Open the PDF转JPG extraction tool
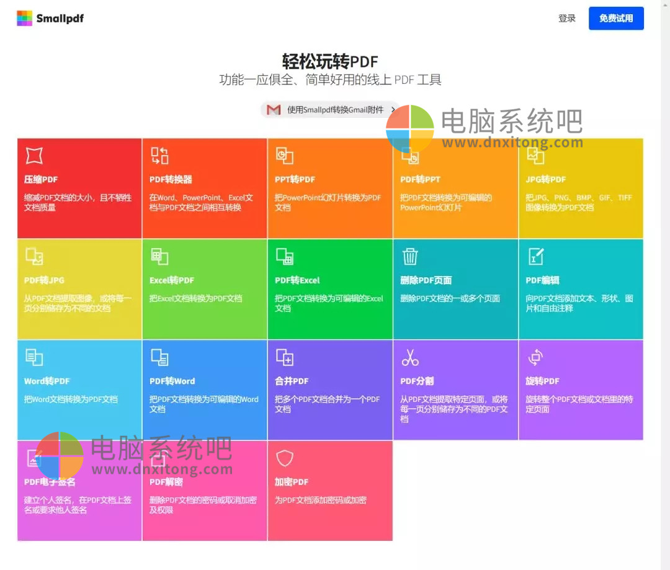Viewport: 670px width, 570px height. pos(34,256)
